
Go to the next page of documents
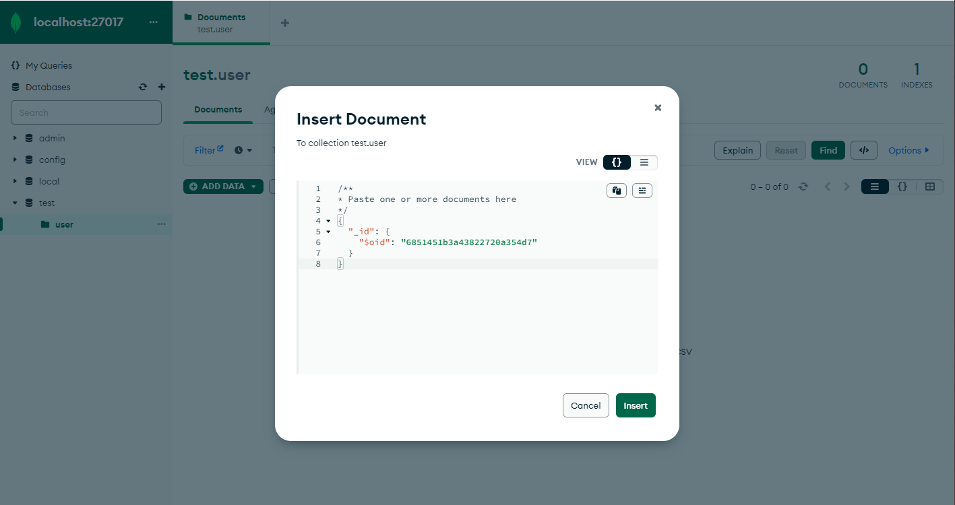pyautogui.click(x=847, y=187)
